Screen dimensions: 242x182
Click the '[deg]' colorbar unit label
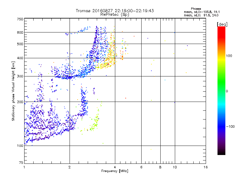coord(222,24)
